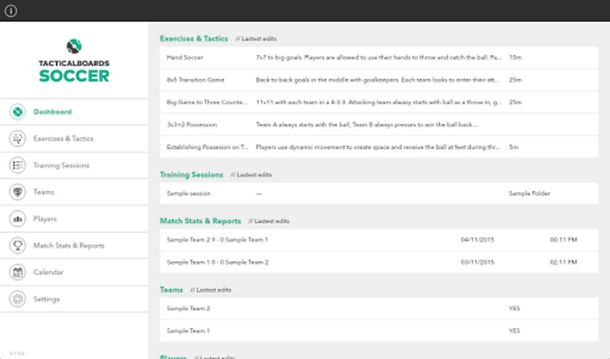This screenshot has width=610, height=359.
Task: Open the Sample Team 1 0 - 0 Sample Team 2 match
Action: 379,262
